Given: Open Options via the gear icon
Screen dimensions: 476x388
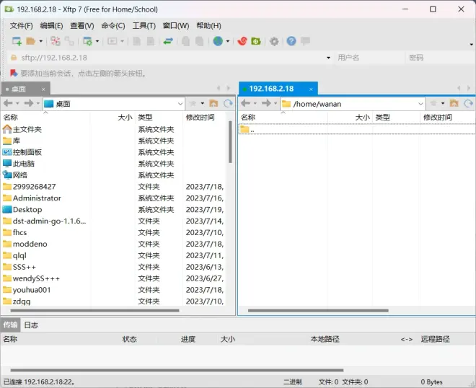Looking at the screenshot, I should (274, 41).
